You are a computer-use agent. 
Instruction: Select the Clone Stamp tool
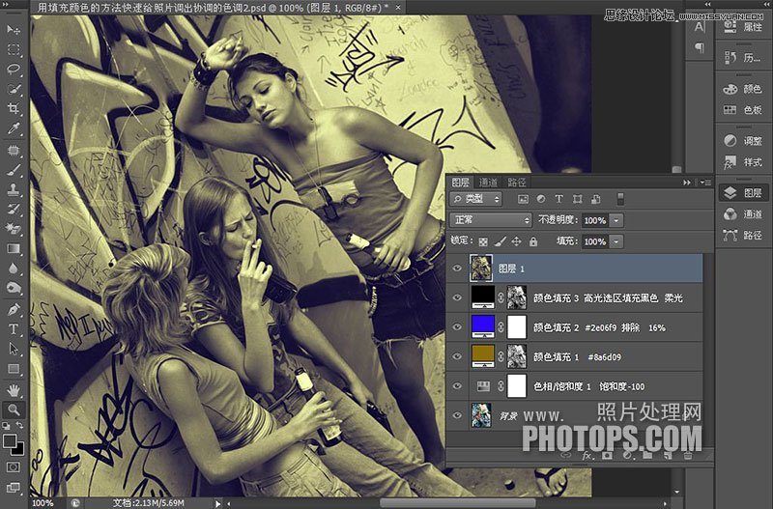coord(14,189)
